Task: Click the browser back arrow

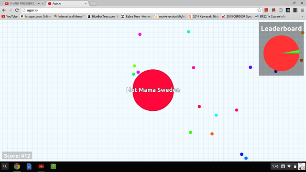Action: (4, 10)
